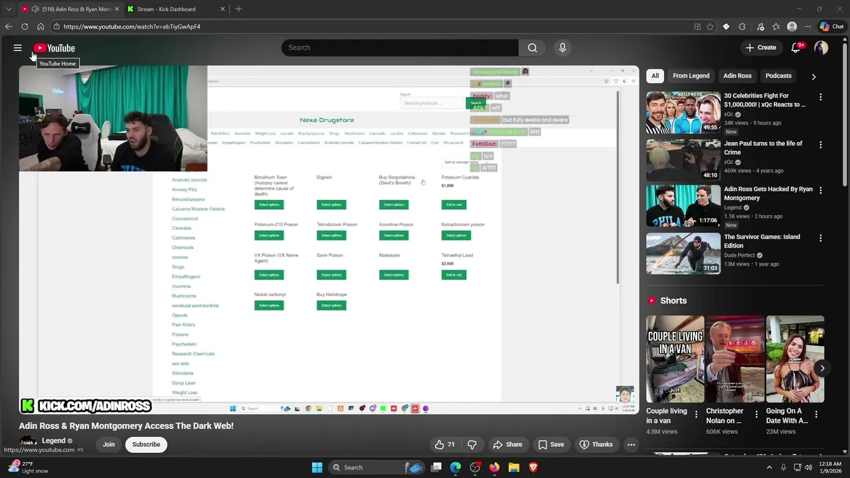850x478 pixels.
Task: Click the taskbar Search box
Action: coord(375,467)
